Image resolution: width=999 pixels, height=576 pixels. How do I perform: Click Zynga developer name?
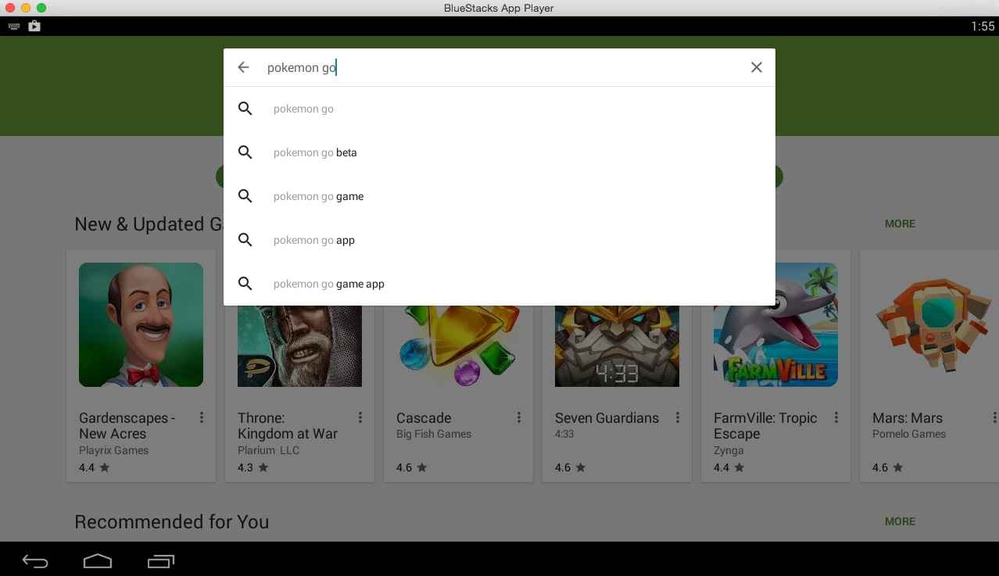click(729, 450)
